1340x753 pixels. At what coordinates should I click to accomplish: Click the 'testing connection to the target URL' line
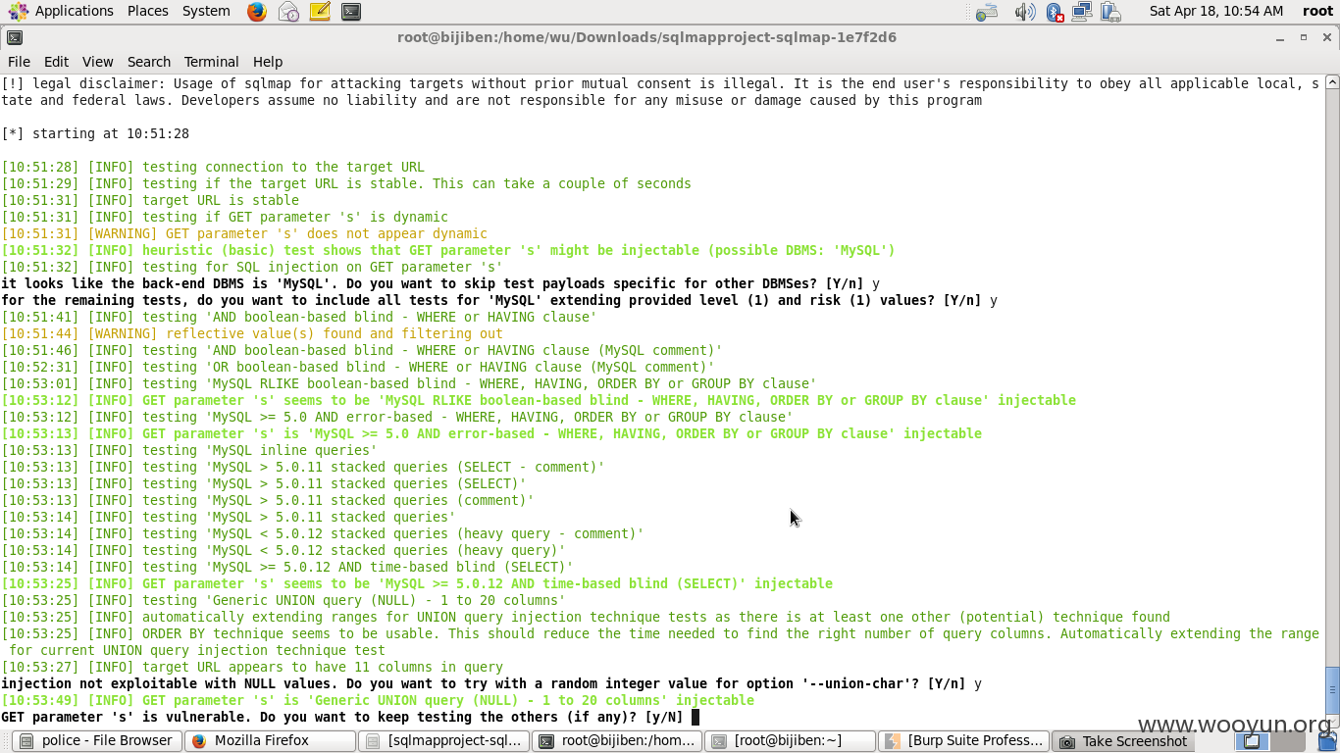pos(213,167)
